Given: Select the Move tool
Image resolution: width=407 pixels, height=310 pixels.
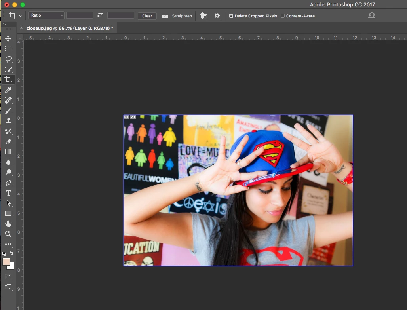Looking at the screenshot, I should point(8,38).
